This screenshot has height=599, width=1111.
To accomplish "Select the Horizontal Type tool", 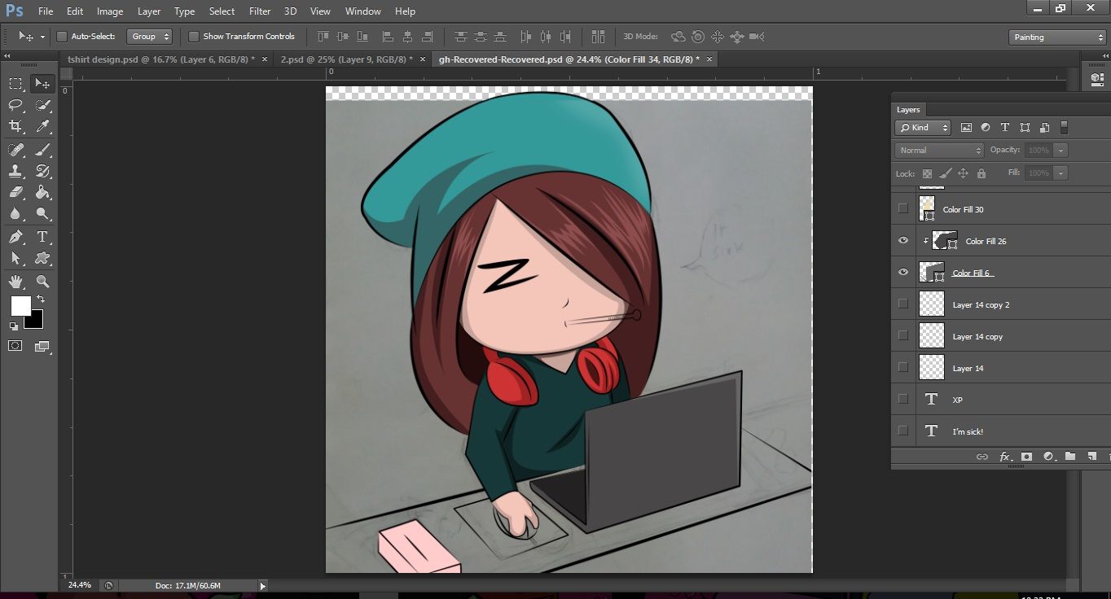I will coord(42,237).
